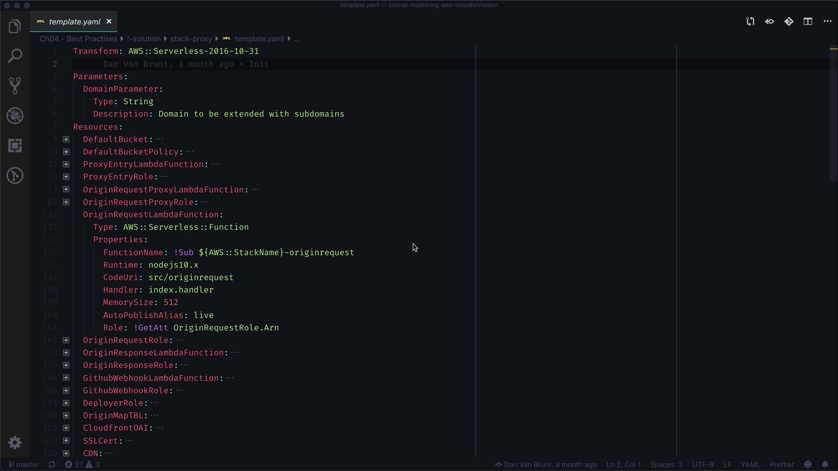Open the Source Control view
This screenshot has height=471, width=838.
pos(15,85)
